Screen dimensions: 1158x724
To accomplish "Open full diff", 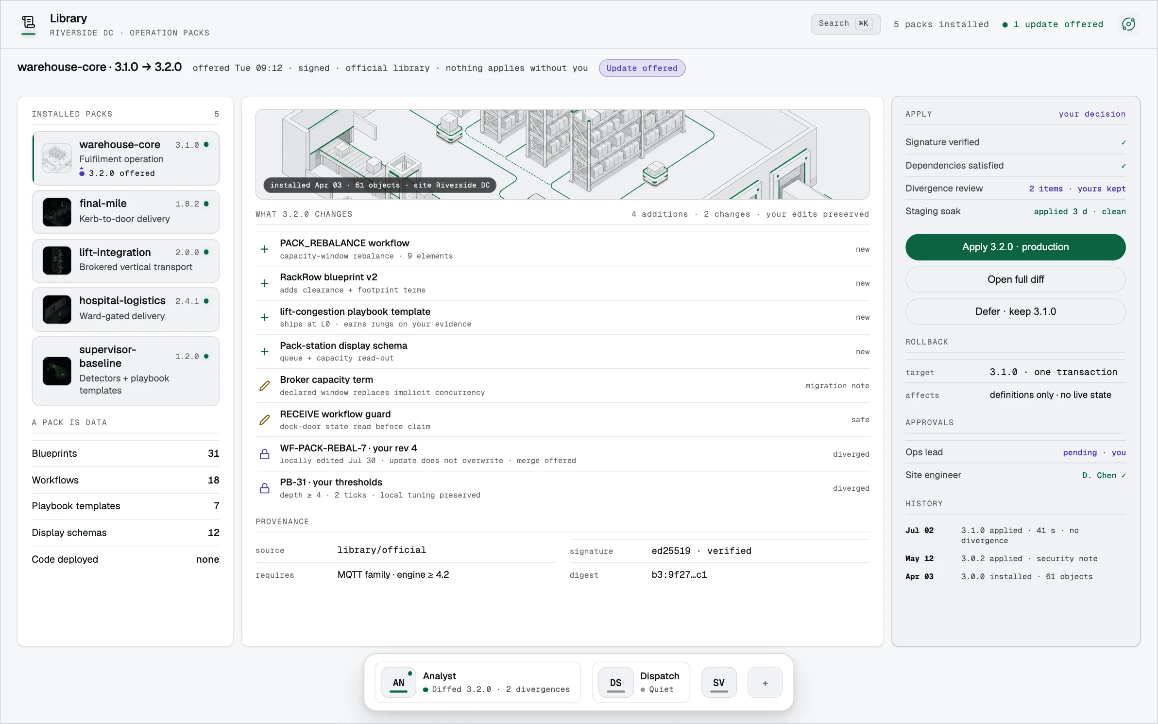I will (x=1015, y=279).
